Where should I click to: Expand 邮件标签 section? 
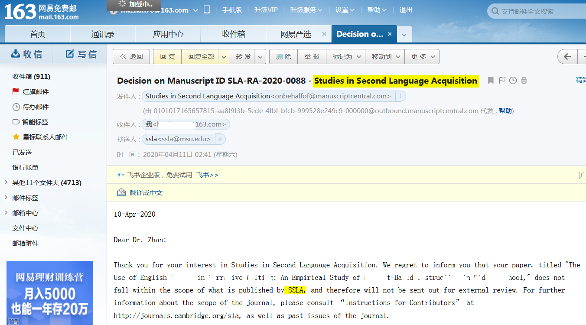(6, 198)
